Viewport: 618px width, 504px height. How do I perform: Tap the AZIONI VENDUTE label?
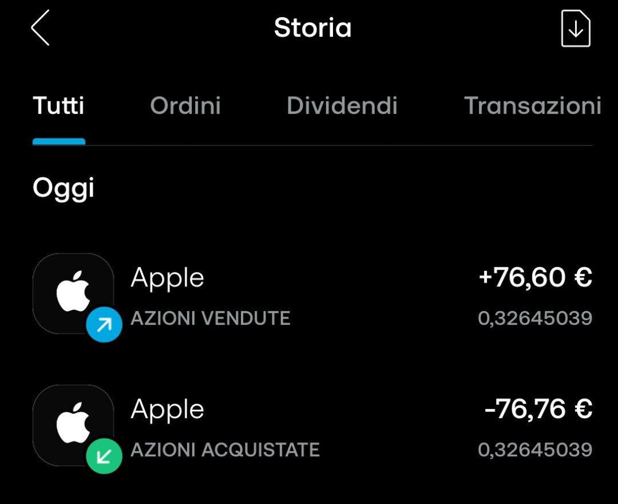click(x=210, y=318)
